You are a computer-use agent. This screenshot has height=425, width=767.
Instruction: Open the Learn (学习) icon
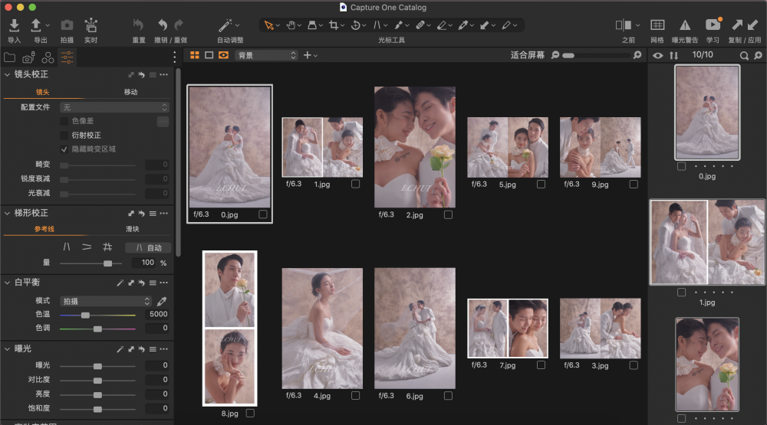click(713, 26)
